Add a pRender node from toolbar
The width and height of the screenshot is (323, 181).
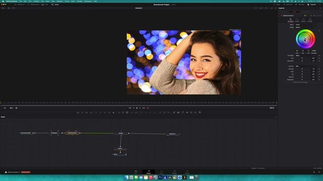point(169,113)
